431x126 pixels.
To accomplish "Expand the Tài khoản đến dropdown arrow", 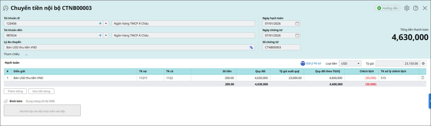I will pyautogui.click(x=106, y=35).
